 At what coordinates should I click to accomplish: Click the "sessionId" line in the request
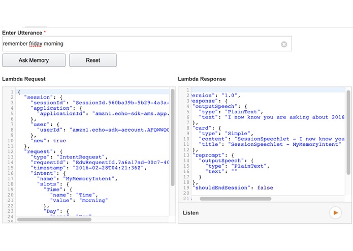[100, 103]
